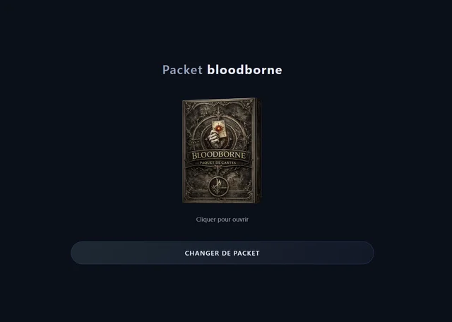Click the 'Paquet de cartes' ribbon text
The width and height of the screenshot is (452, 322).
tap(218, 163)
